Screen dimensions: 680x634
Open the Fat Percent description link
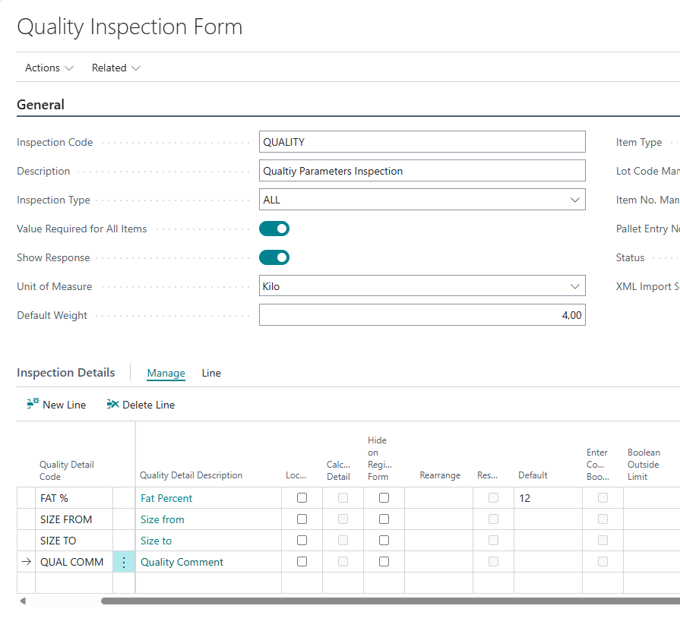[x=166, y=498]
